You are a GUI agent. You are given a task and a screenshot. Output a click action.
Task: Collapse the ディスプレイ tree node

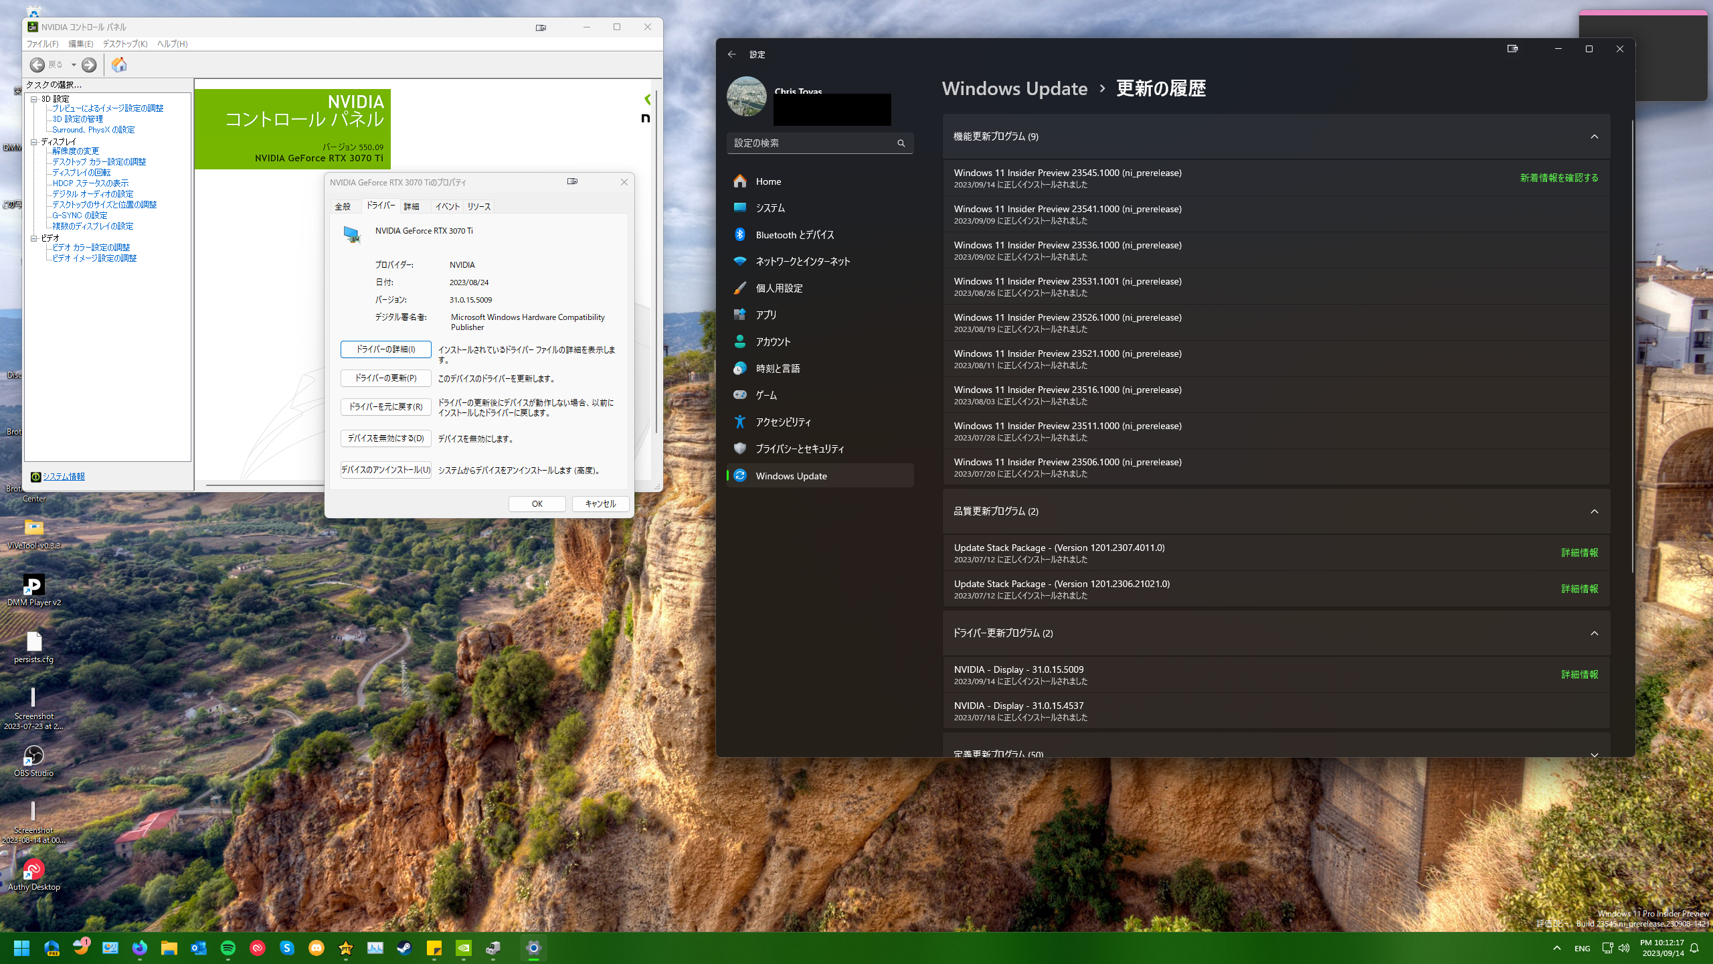[34, 142]
